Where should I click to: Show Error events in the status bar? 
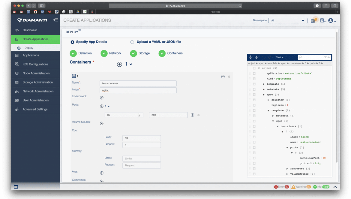tap(282, 187)
